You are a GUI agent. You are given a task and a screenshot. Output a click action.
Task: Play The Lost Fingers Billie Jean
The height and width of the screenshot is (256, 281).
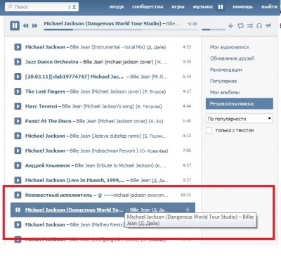(x=18, y=91)
